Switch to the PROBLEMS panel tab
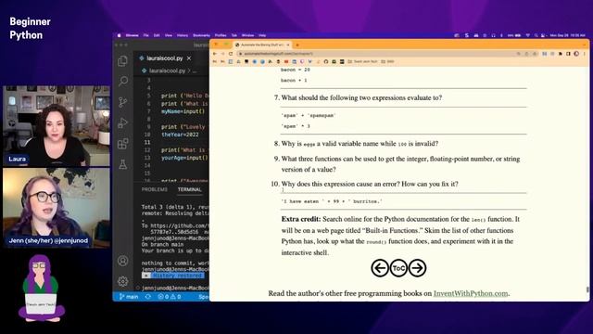The image size is (593, 334). 155,189
